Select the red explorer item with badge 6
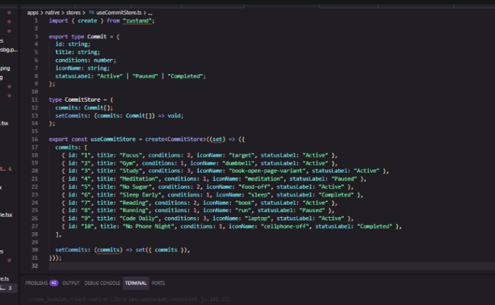 (x=6, y=169)
